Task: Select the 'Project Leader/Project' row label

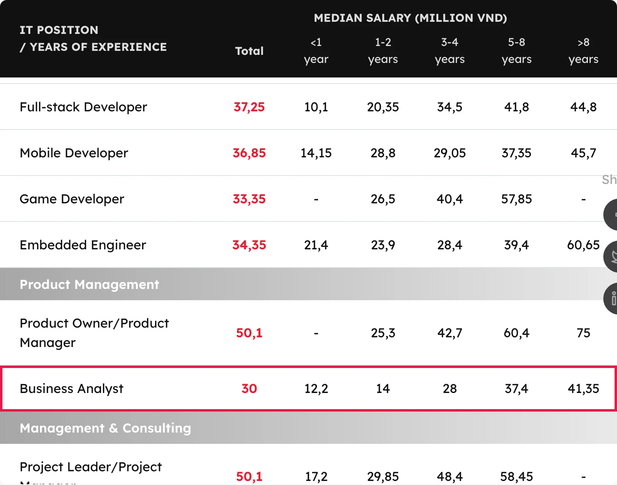Action: pos(90,467)
